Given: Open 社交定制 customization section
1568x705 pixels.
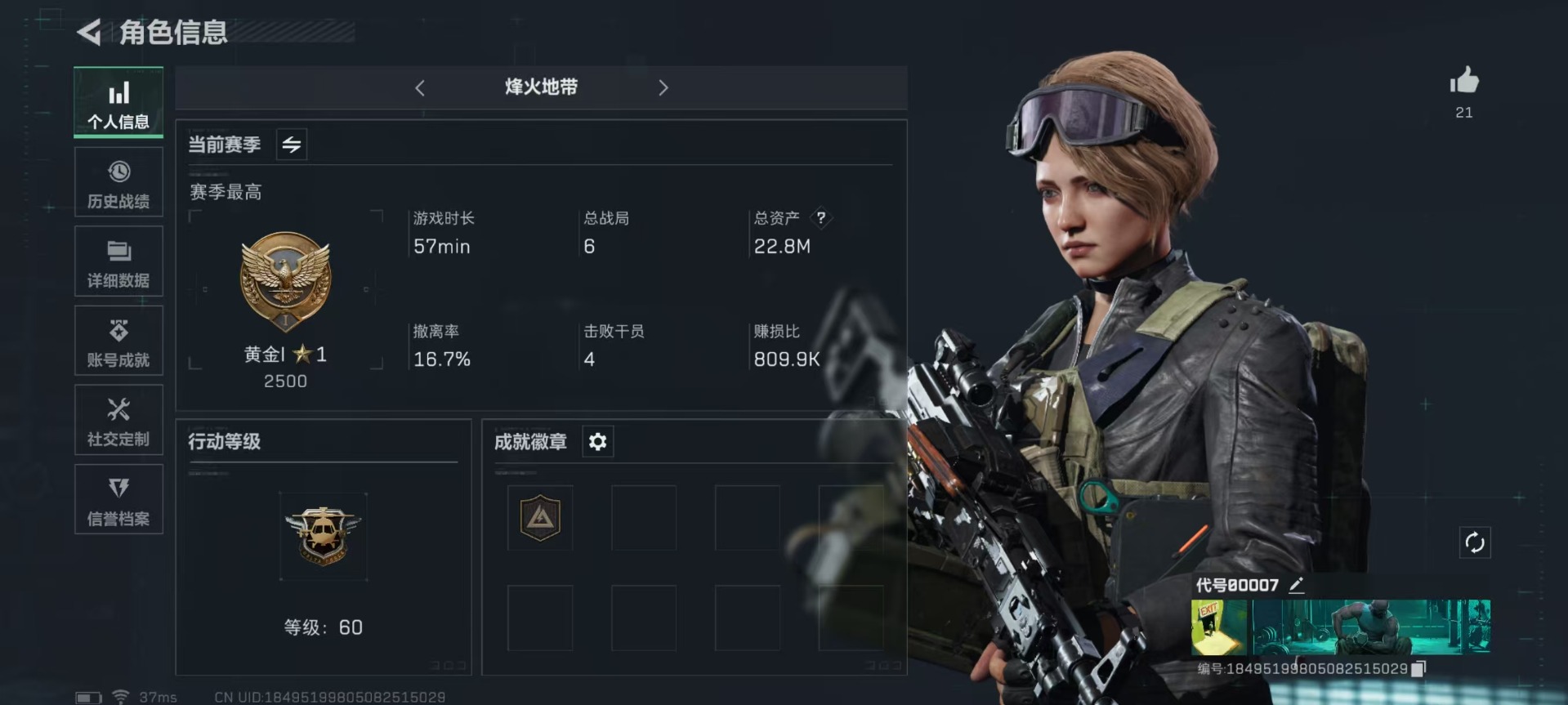Looking at the screenshot, I should pyautogui.click(x=118, y=420).
